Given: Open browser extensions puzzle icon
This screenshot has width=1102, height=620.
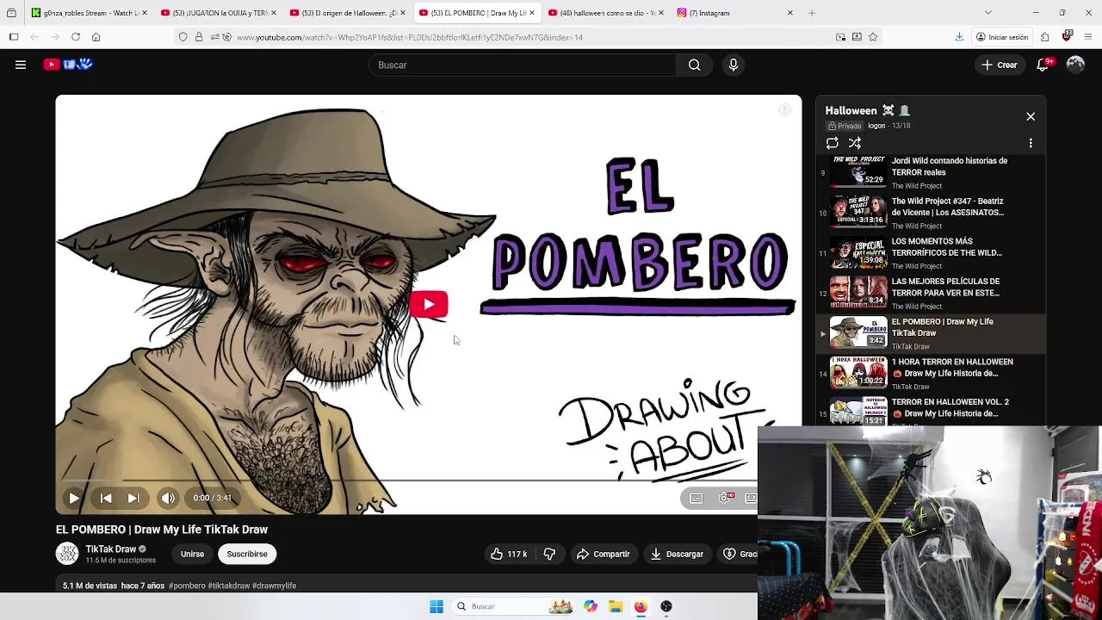Looking at the screenshot, I should click(1044, 37).
